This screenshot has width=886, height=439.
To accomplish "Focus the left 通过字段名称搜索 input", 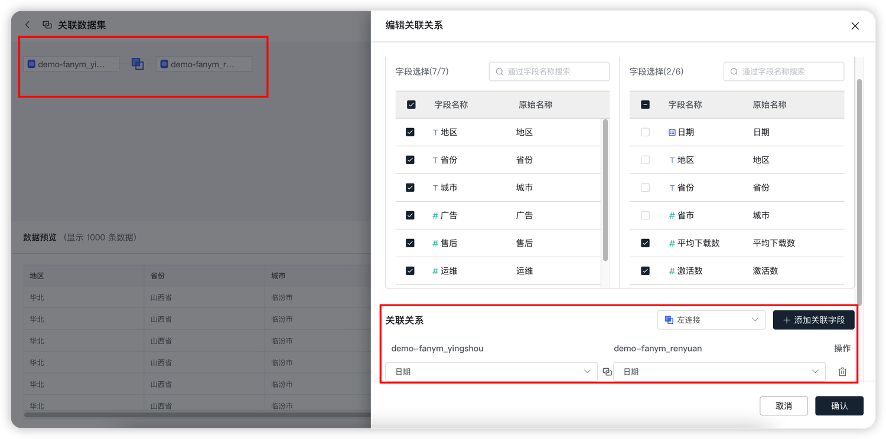I will click(x=549, y=71).
